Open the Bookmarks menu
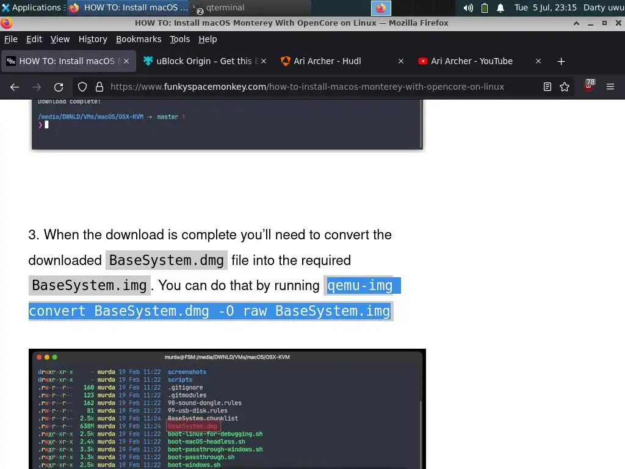Viewport: 625px width, 469px height. point(139,39)
